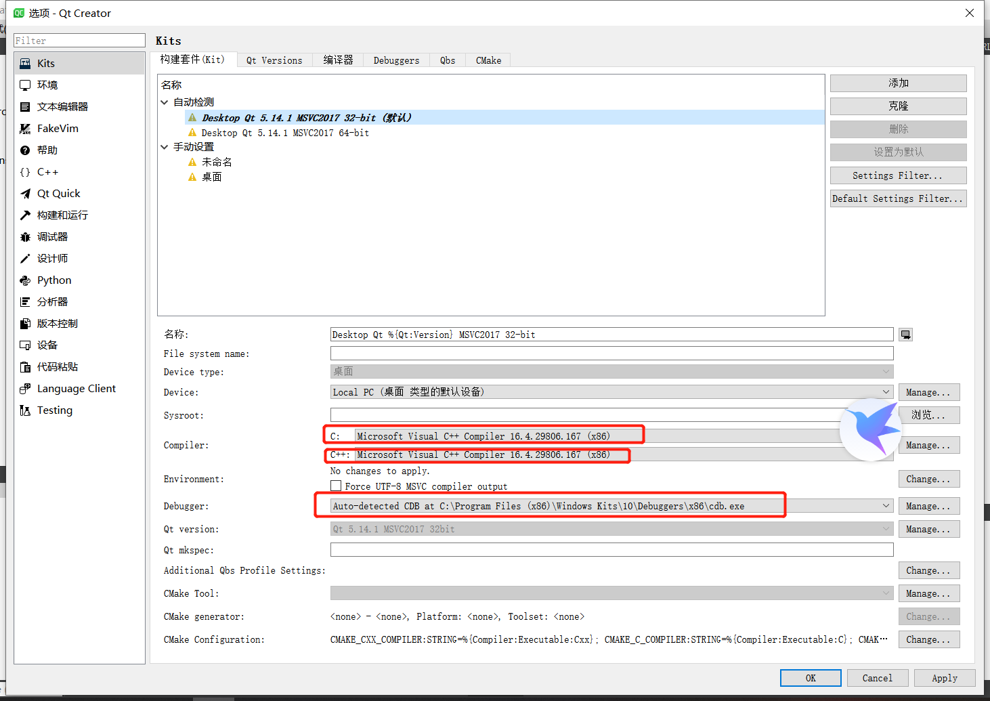This screenshot has height=701, width=990.
Task: Open Default Settings Filter... dialog
Action: pyautogui.click(x=899, y=198)
